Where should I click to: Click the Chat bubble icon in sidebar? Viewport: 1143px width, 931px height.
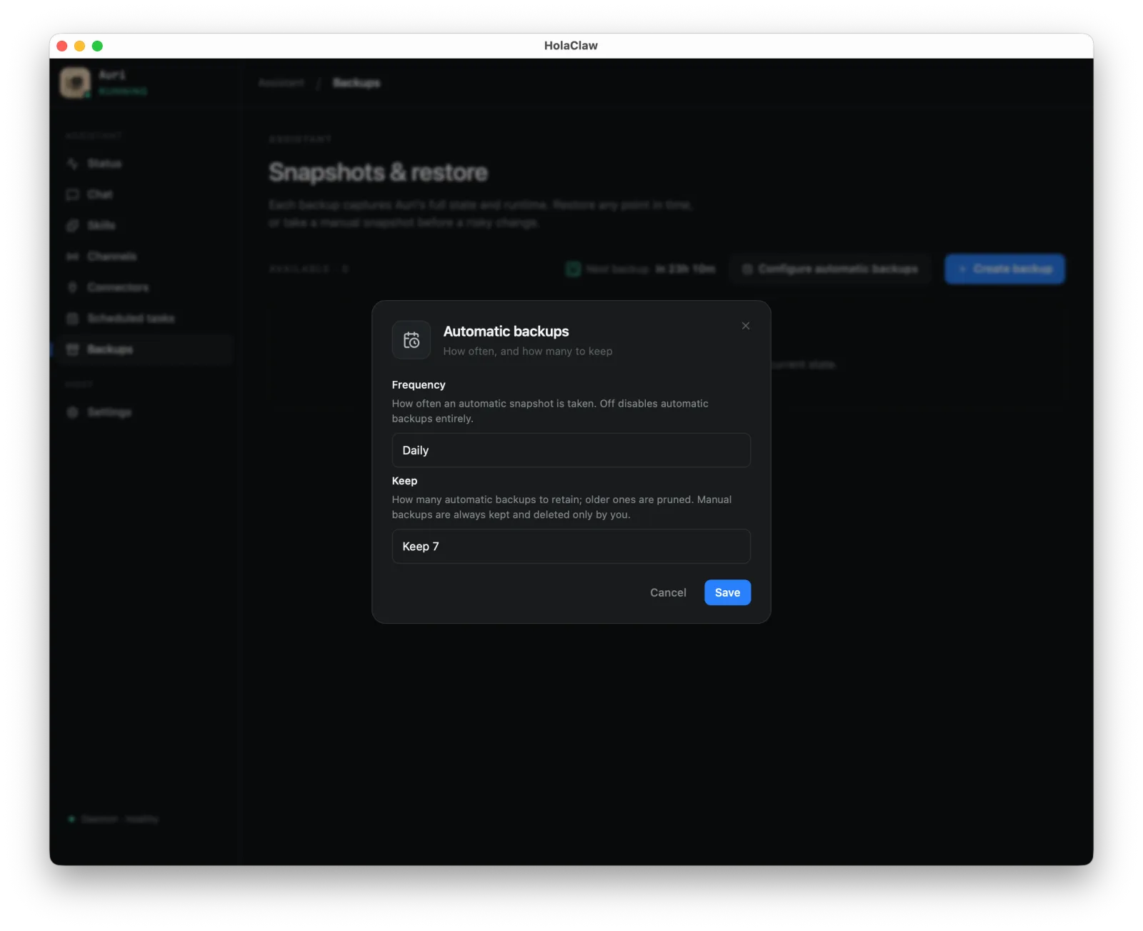(72, 194)
